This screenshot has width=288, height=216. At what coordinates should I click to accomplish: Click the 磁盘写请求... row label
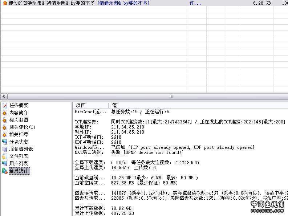pos(90,198)
